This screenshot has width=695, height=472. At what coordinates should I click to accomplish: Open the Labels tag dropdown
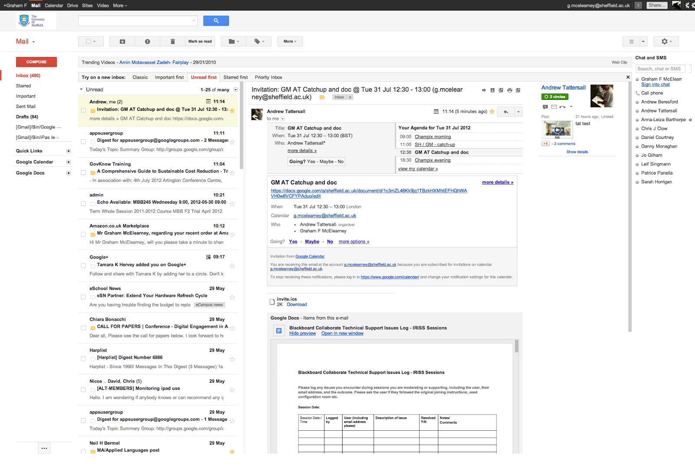(x=259, y=41)
